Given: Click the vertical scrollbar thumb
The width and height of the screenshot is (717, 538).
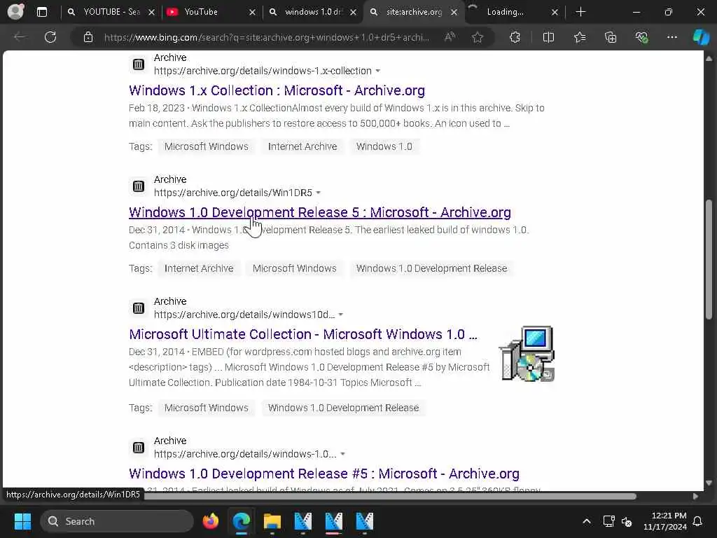Looking at the screenshot, I should [709, 259].
